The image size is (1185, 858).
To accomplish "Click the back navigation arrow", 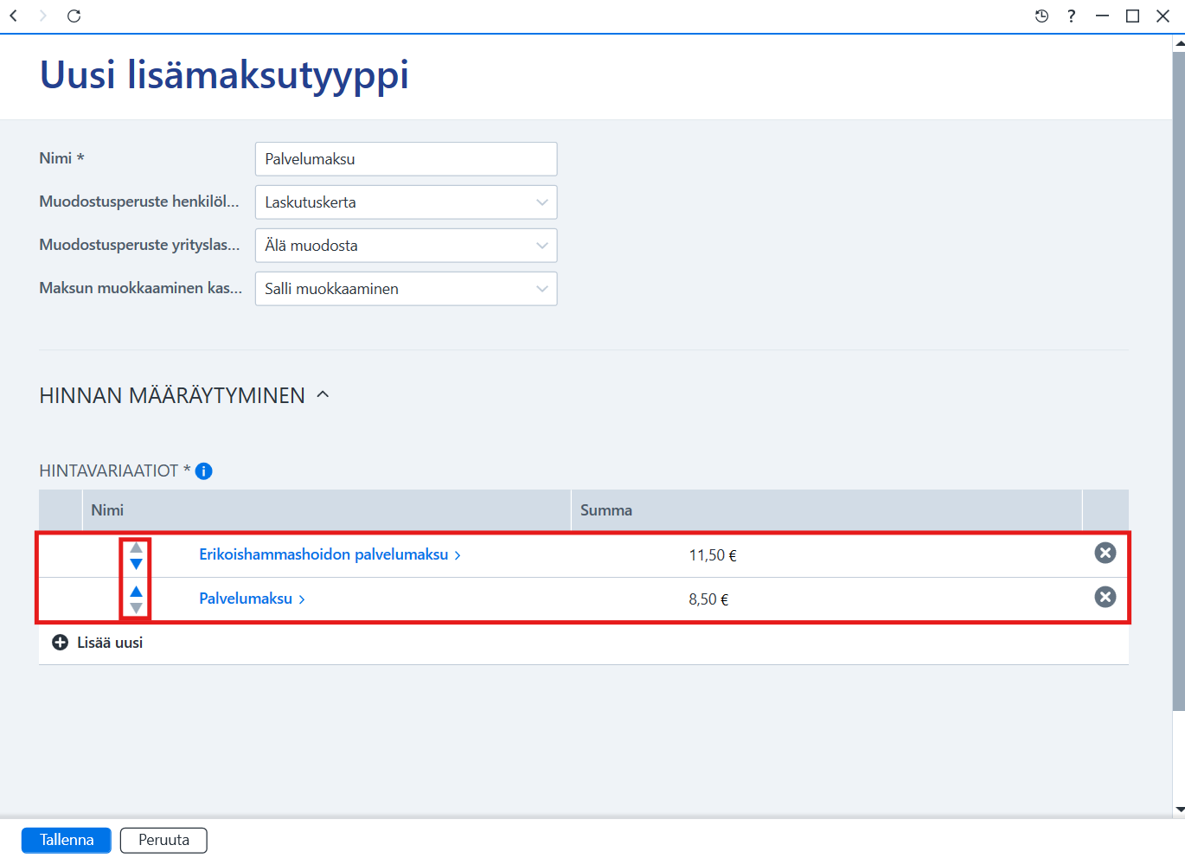I will click(14, 16).
